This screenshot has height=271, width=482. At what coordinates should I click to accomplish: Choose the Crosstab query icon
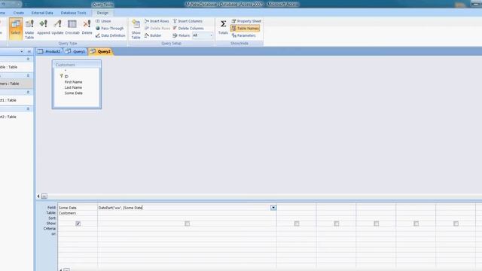pyautogui.click(x=72, y=27)
